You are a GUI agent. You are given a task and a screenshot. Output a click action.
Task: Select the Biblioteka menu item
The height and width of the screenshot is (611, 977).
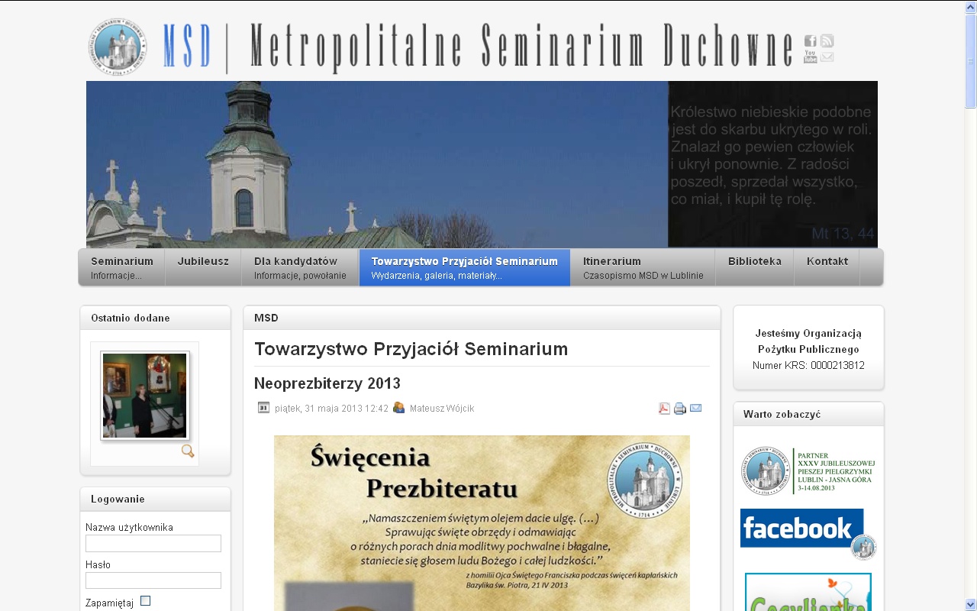(754, 261)
